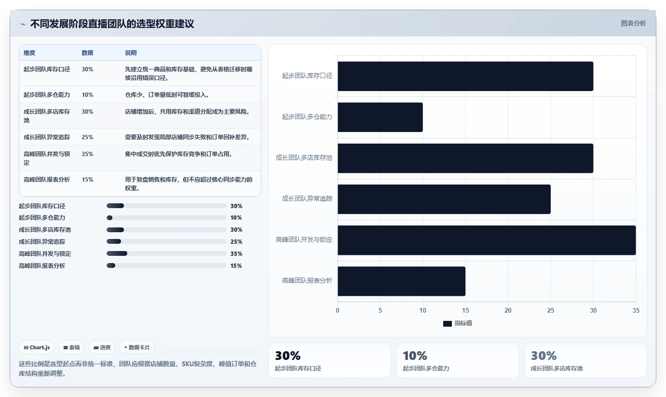Click the description starting 先建立统一商品和库存基础

click(x=189, y=73)
